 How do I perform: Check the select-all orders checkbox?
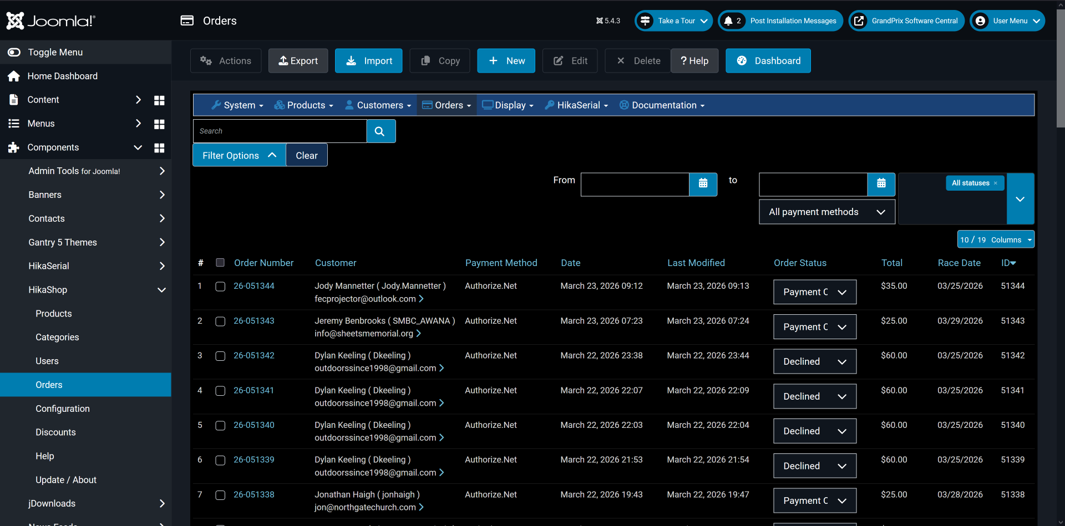[x=220, y=263]
